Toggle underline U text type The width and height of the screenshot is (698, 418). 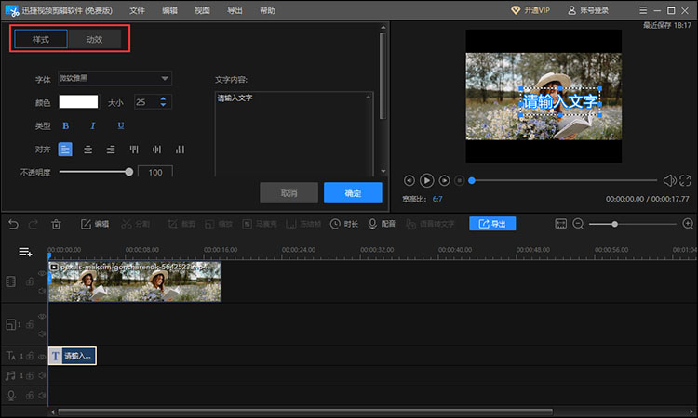[x=121, y=125]
